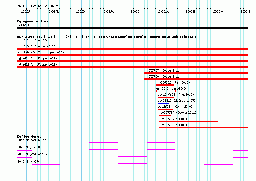Click the magenta SOX5 NM_001261414 transcript line

132,143
